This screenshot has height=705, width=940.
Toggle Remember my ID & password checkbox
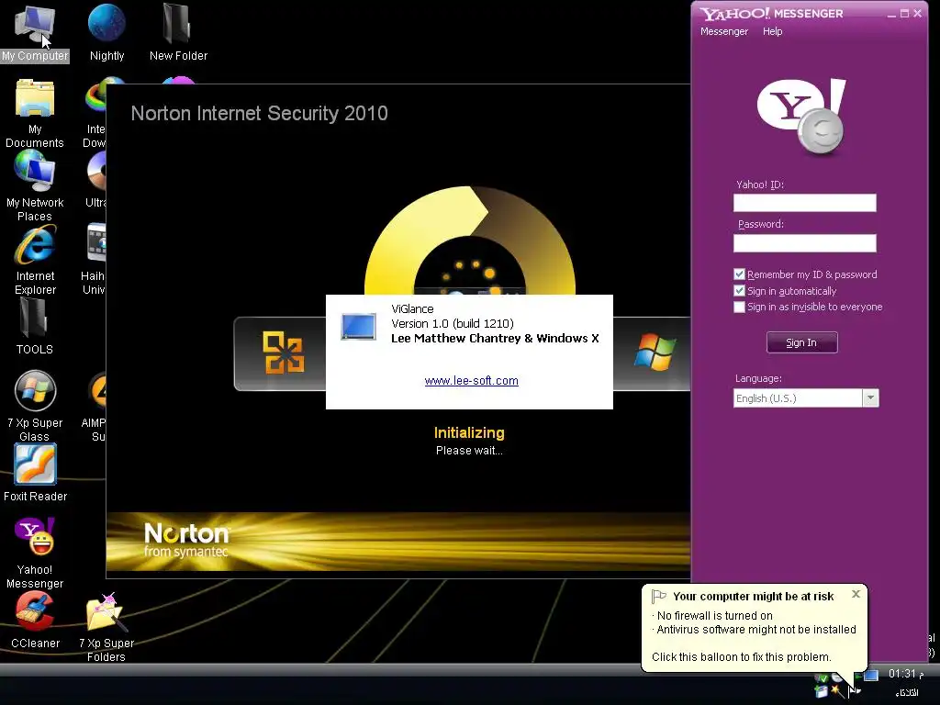[x=739, y=274]
